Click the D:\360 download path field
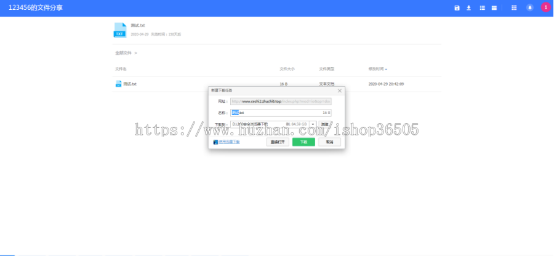 pos(270,124)
